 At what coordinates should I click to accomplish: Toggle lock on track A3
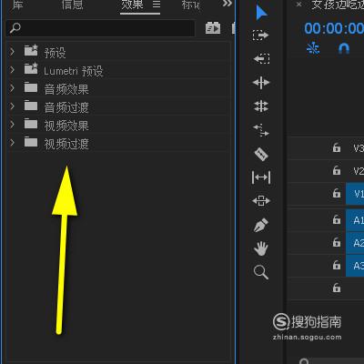[337, 266]
